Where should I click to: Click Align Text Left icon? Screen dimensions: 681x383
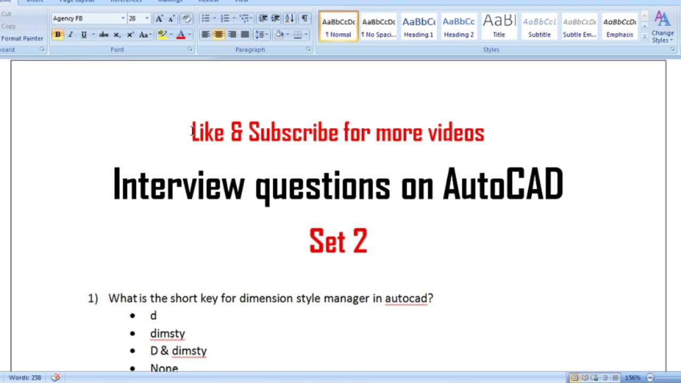205,35
